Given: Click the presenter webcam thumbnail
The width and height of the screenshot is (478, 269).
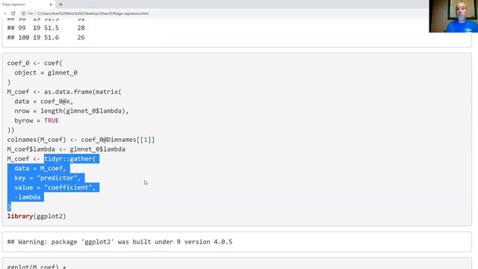Looking at the screenshot, I should click(x=453, y=16).
